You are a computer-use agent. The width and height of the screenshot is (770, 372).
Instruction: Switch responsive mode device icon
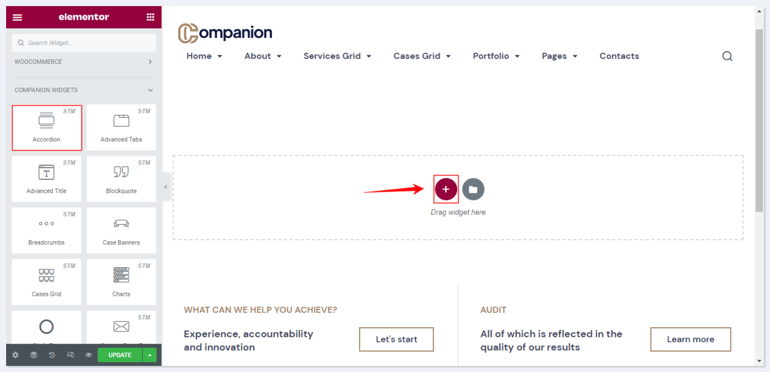coord(70,355)
